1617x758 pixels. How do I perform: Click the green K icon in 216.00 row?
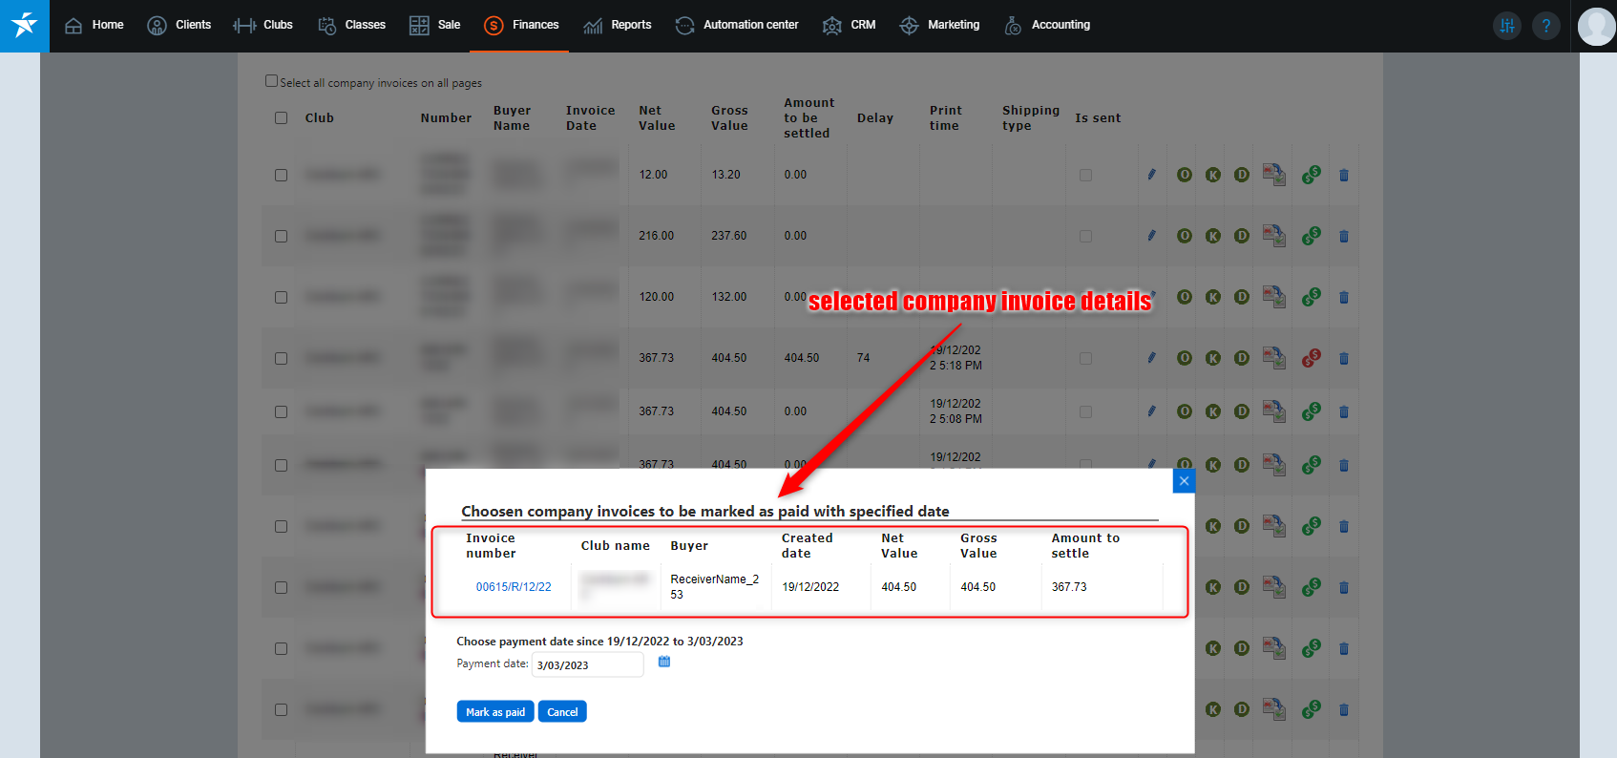1213,236
